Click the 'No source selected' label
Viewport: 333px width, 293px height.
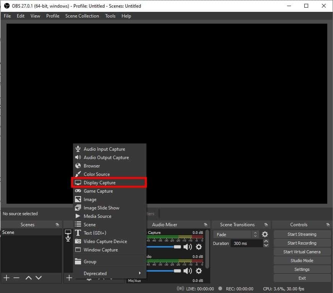coord(20,214)
